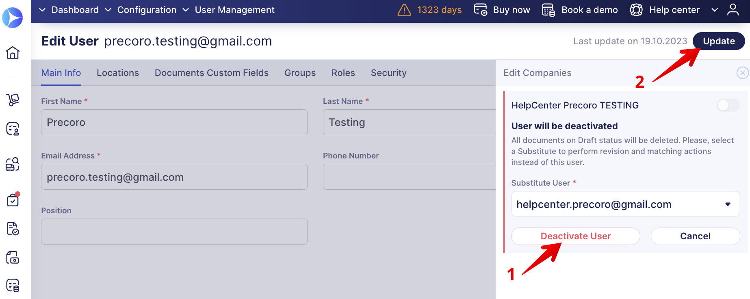Open the document payment sidebar icon
The image size is (750, 299).
pyautogui.click(x=13, y=258)
